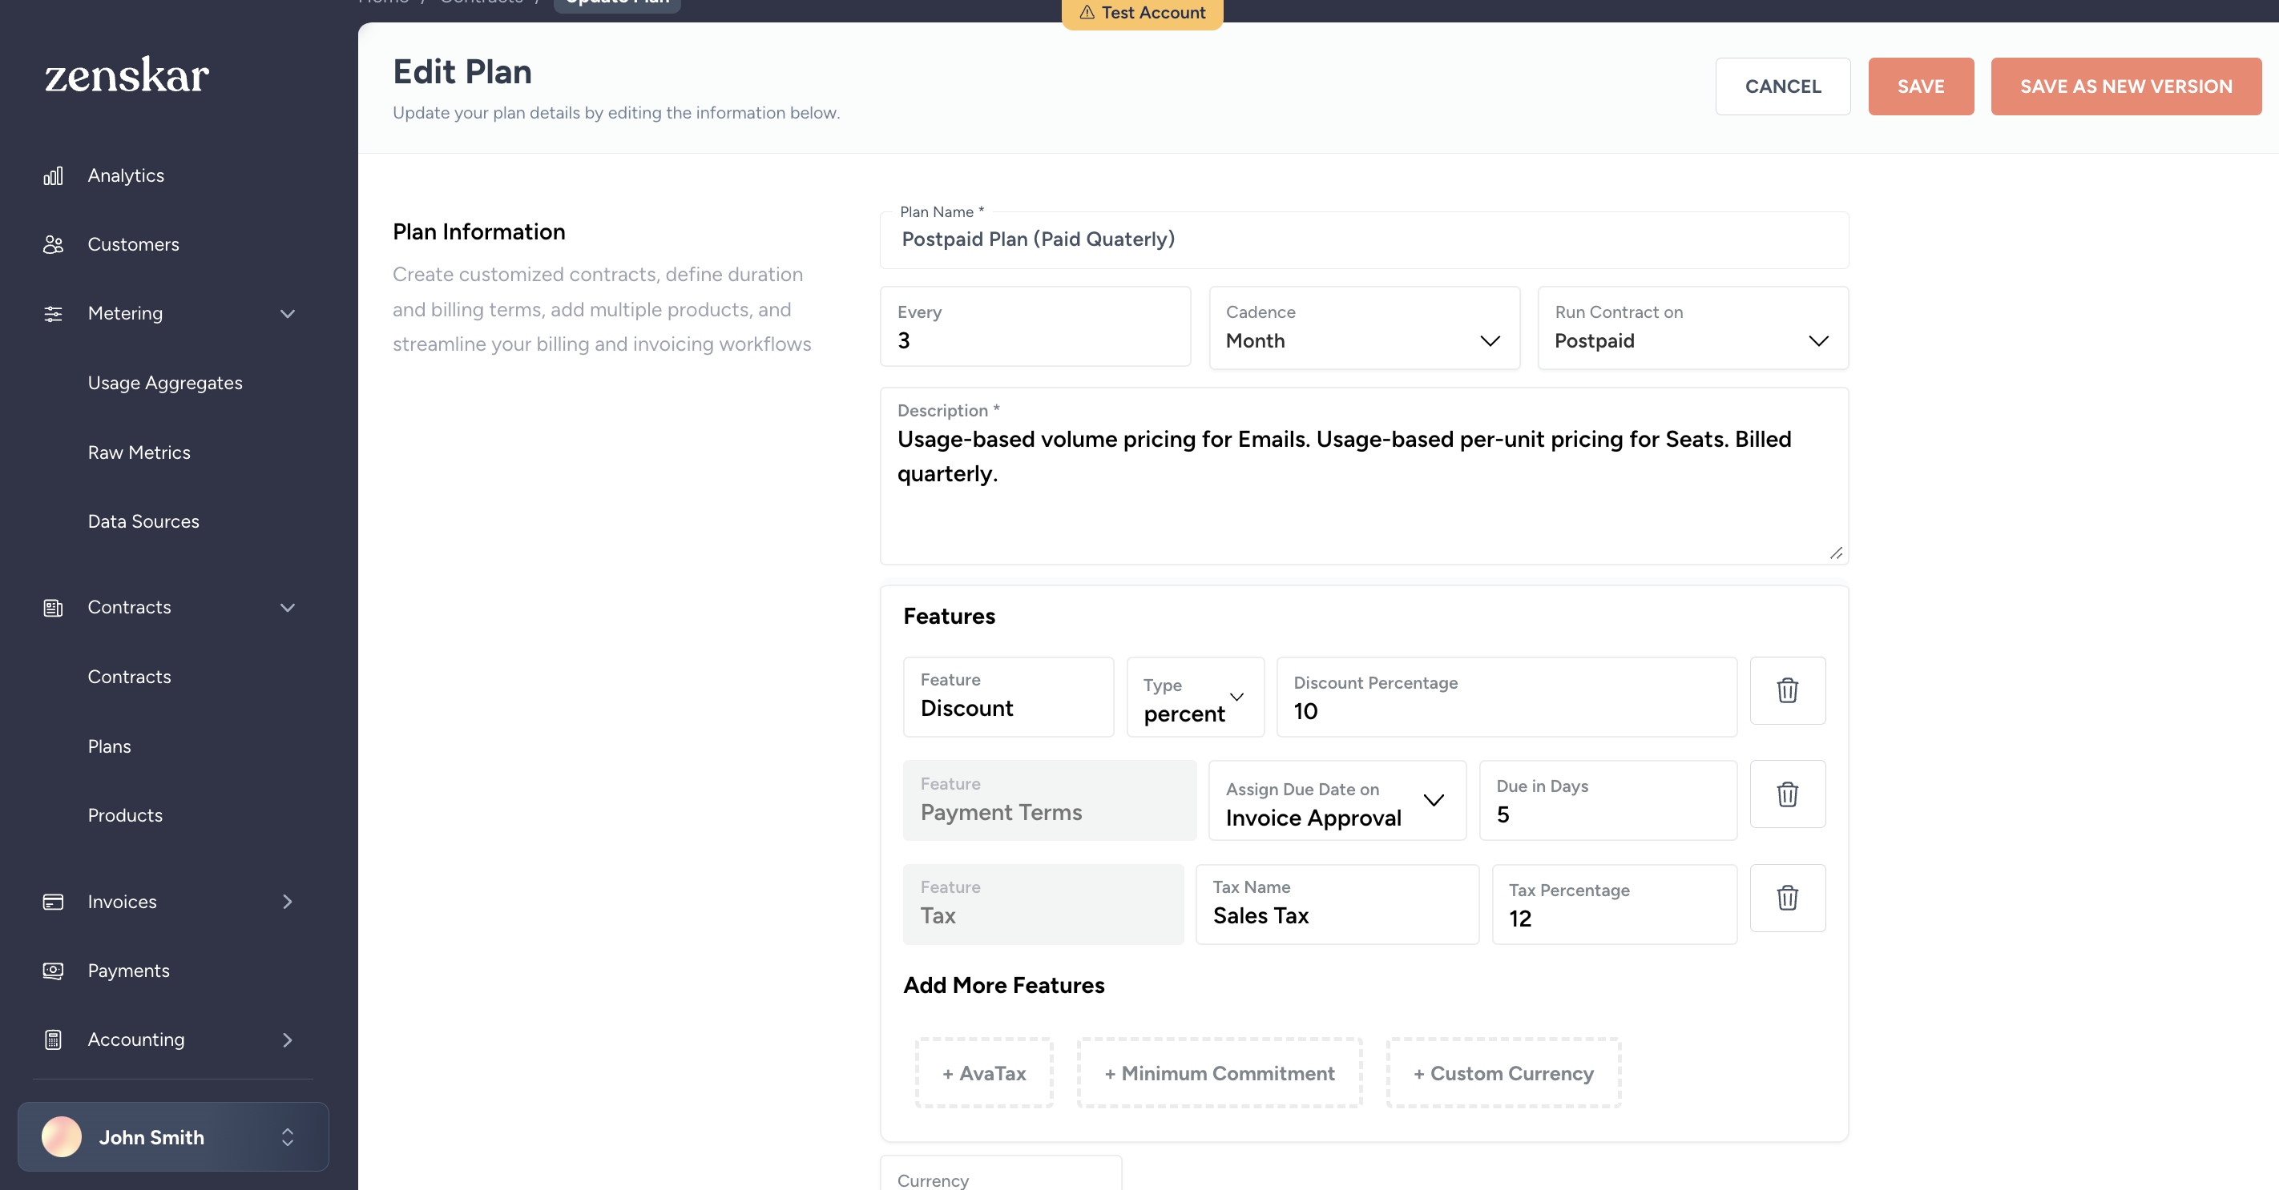Click the Invoices sidebar icon
Viewport: 2279px width, 1190px height.
point(53,902)
